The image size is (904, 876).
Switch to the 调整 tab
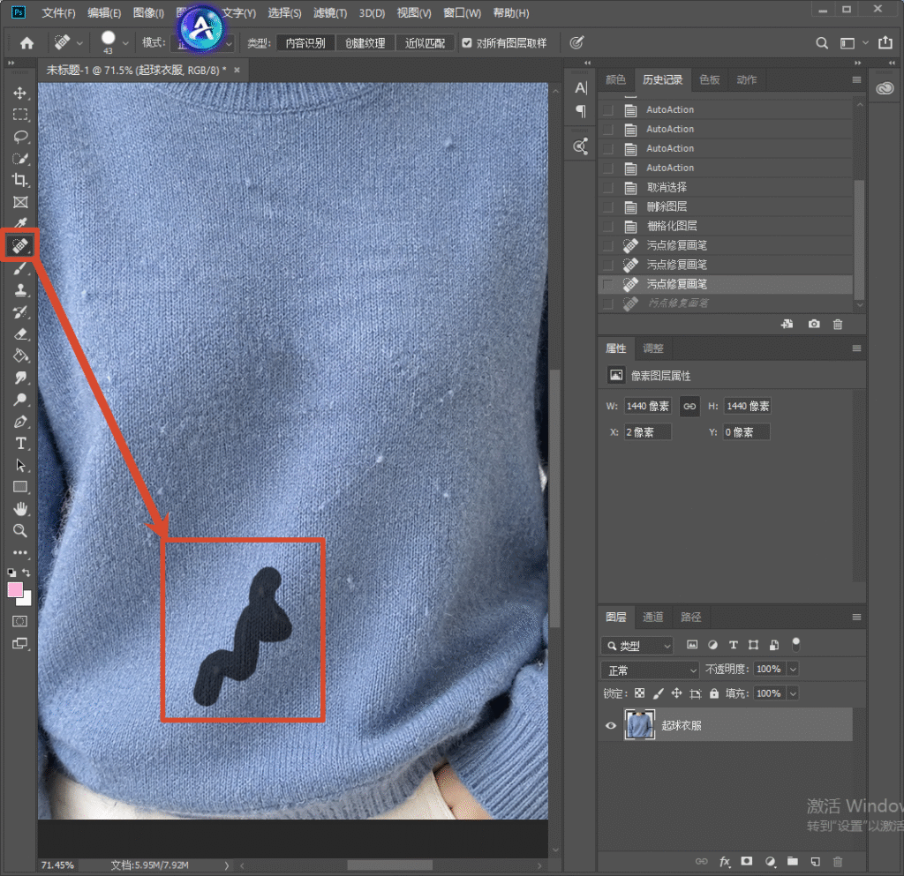652,348
